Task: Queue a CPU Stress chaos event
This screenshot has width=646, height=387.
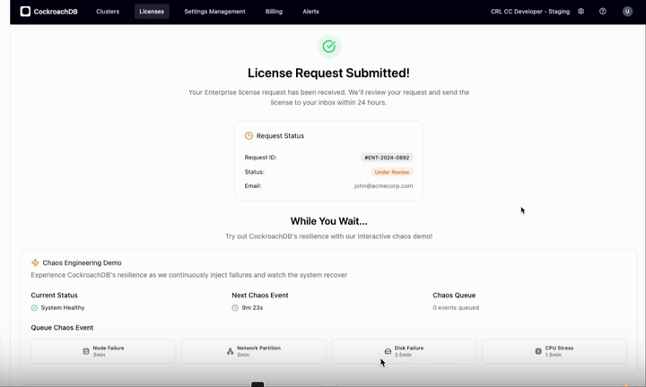Action: point(554,351)
